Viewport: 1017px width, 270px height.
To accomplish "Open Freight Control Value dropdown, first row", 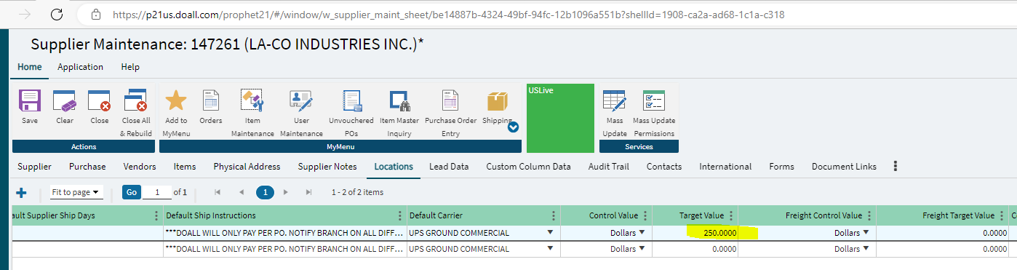I will tap(866, 233).
